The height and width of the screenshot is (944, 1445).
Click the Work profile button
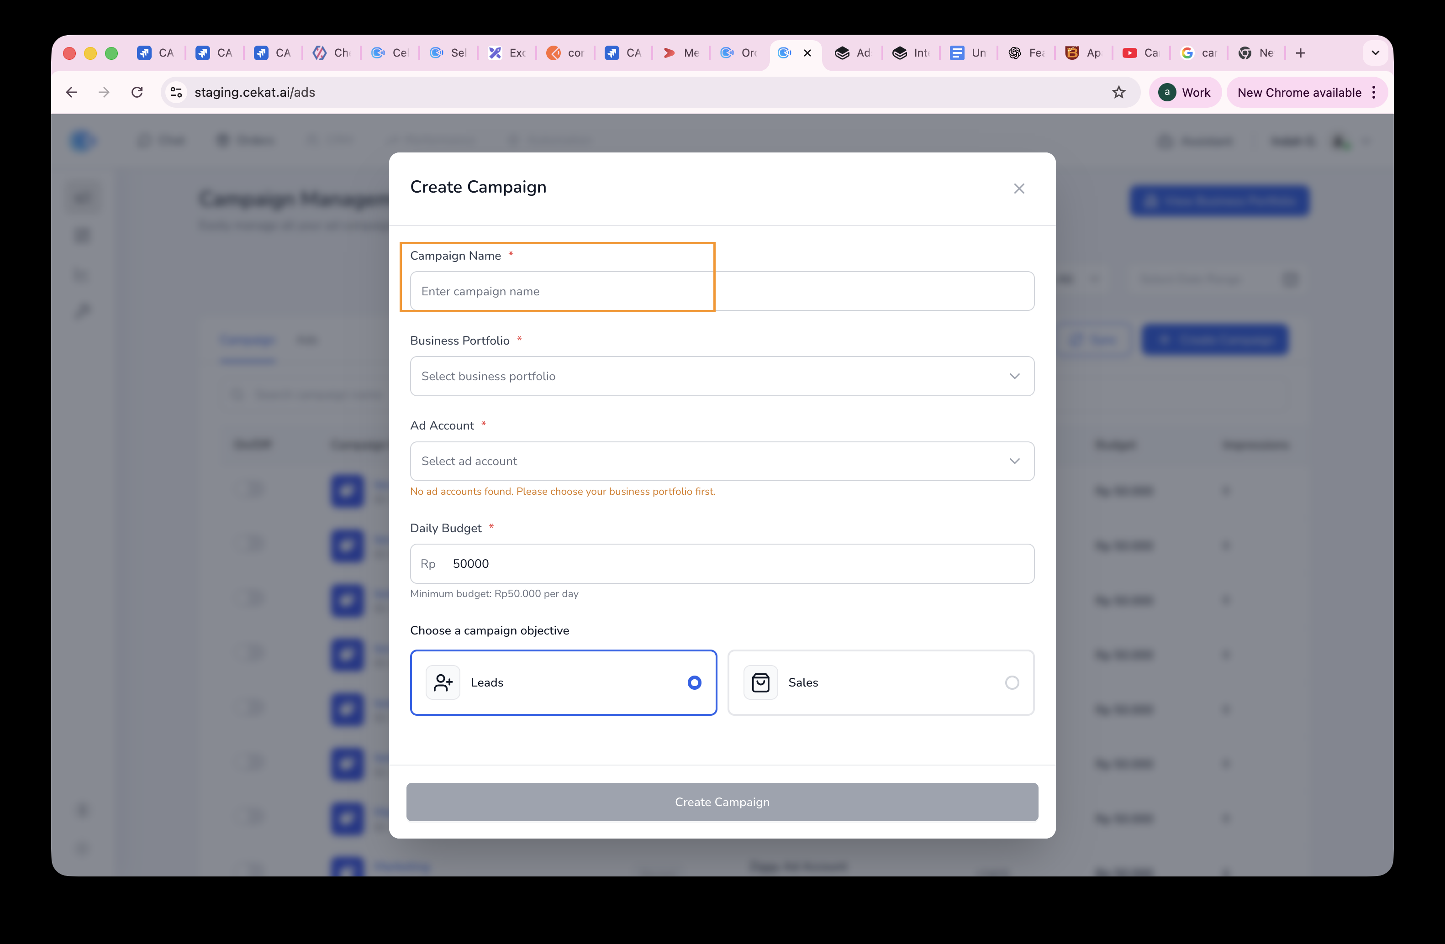tap(1185, 92)
